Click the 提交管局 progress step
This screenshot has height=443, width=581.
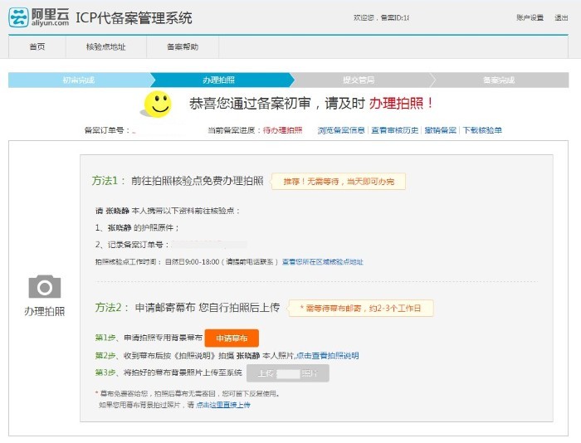click(359, 80)
